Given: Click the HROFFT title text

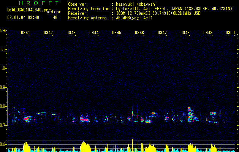Looking at the screenshot, I should coord(39,3).
